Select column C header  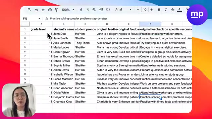pyautogui.click(x=85, y=24)
